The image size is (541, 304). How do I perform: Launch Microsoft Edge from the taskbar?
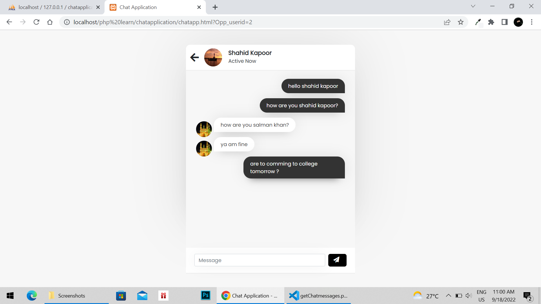point(32,296)
